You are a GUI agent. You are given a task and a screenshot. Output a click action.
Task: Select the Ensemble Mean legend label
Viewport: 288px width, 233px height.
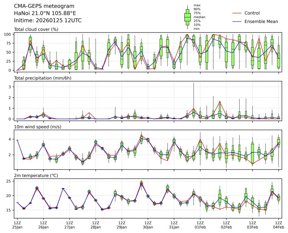point(261,21)
